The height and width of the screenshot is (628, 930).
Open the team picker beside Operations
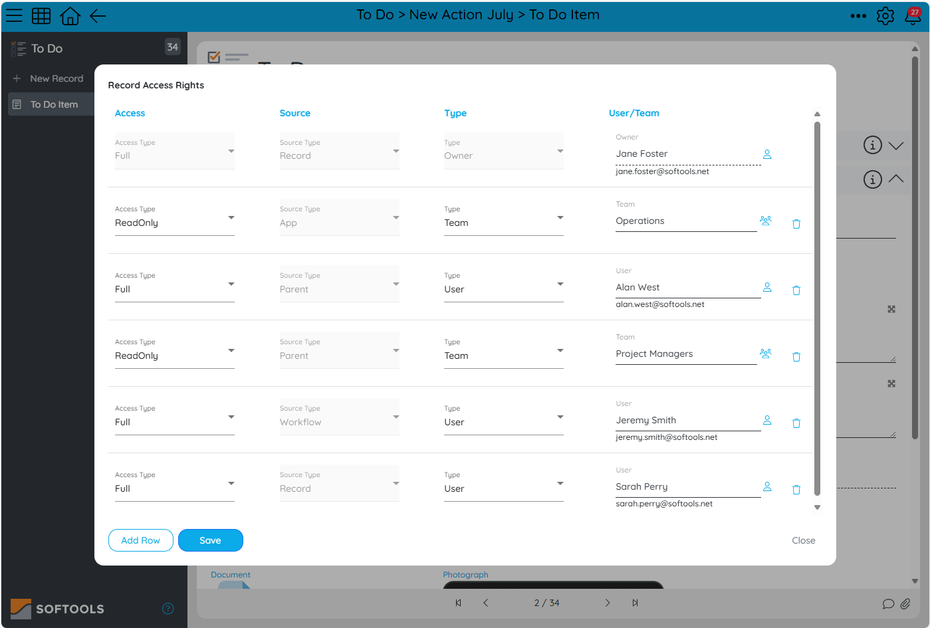766,220
